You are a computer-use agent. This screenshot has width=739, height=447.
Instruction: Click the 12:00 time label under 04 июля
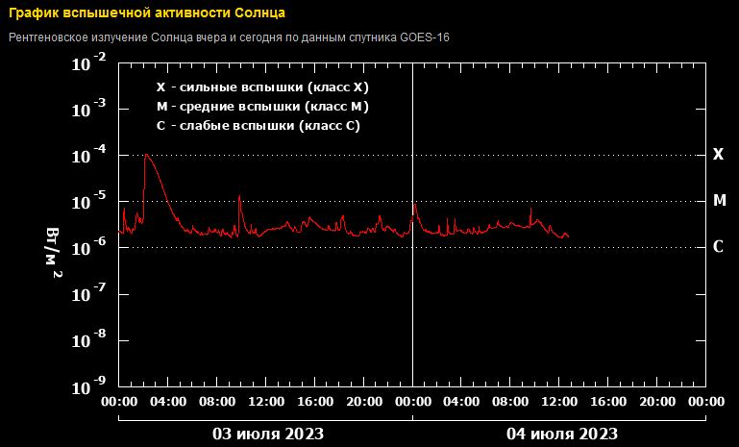(x=559, y=402)
